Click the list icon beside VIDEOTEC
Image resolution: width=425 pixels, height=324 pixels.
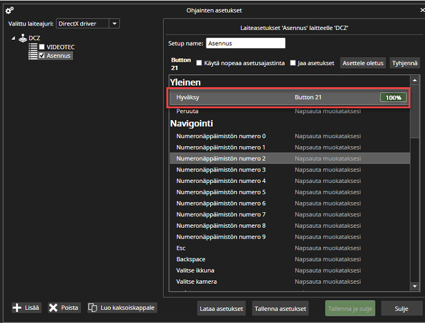33,47
